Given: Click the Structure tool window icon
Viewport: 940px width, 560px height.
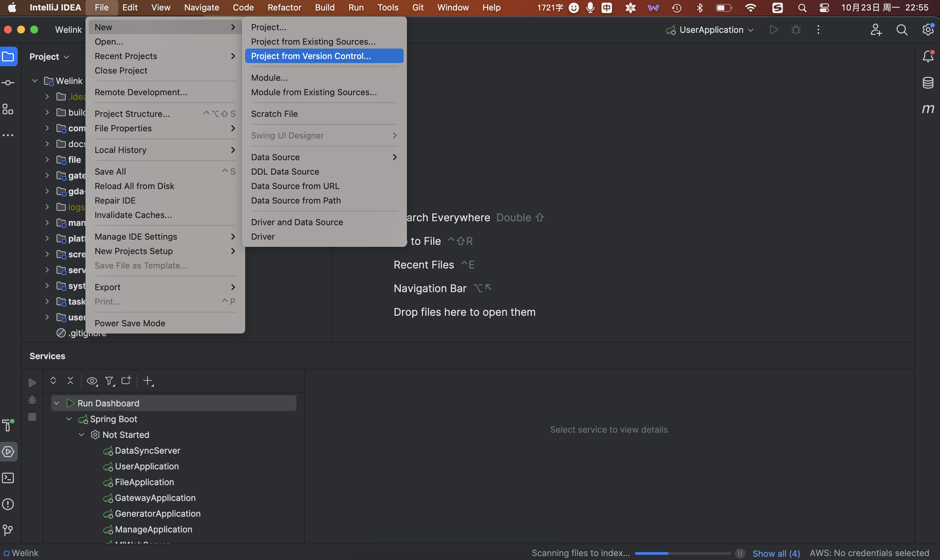Looking at the screenshot, I should (x=8, y=109).
